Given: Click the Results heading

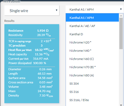Looking at the screenshot, I should coord(9,21).
